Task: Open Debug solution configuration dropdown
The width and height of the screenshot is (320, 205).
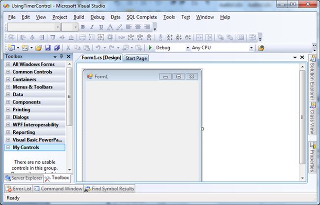Action: coord(188,48)
